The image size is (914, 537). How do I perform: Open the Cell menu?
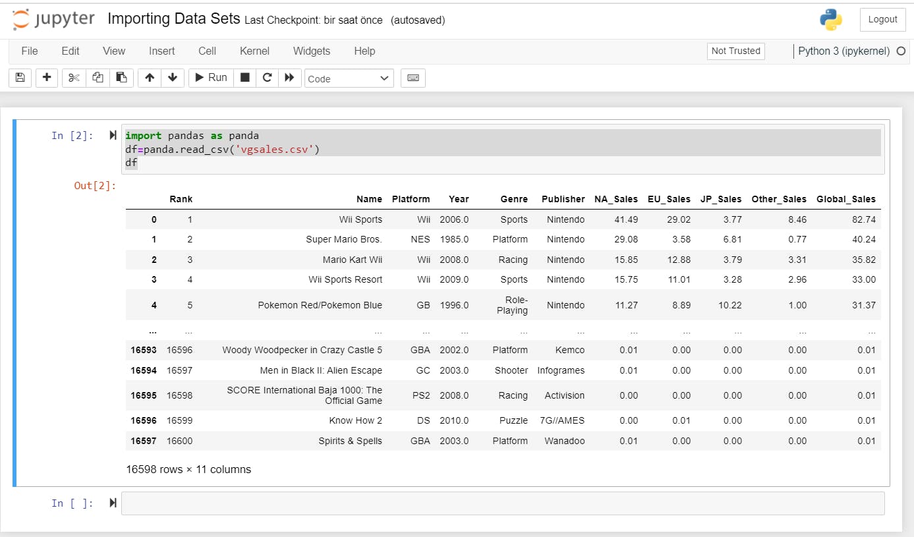(x=208, y=51)
